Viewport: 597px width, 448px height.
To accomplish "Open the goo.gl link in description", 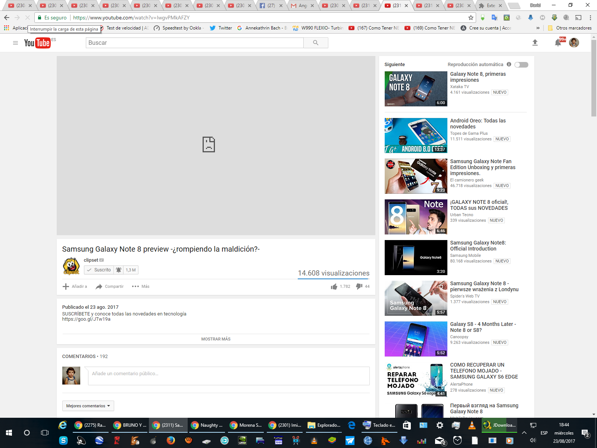I will coord(86,319).
